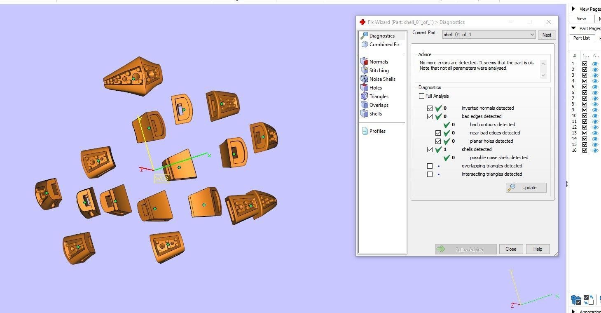Expand the View Pages panel
Viewport: 601px width, 313px height.
[573, 9]
